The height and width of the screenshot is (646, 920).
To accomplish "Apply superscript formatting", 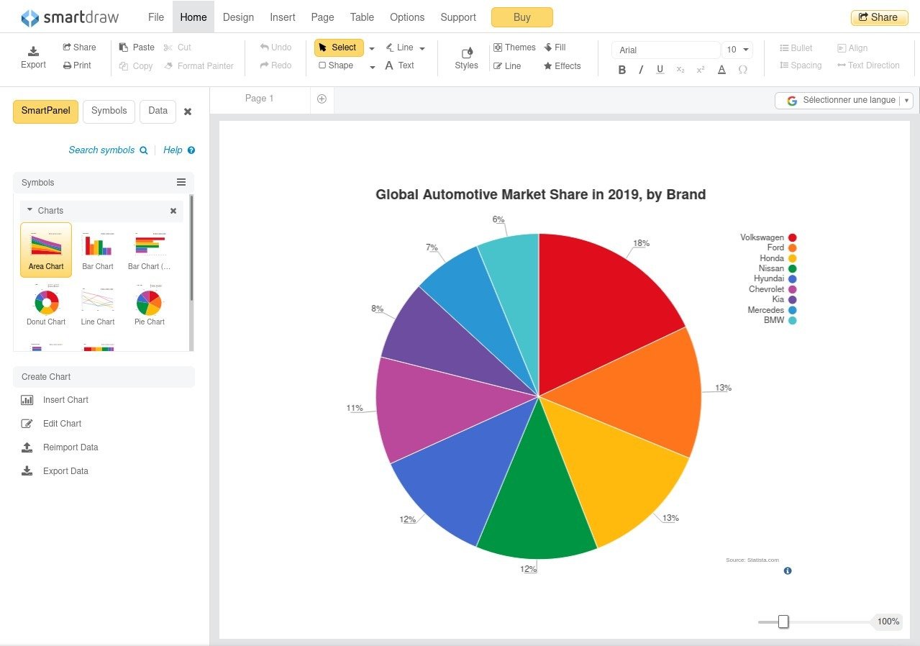I will pos(701,70).
